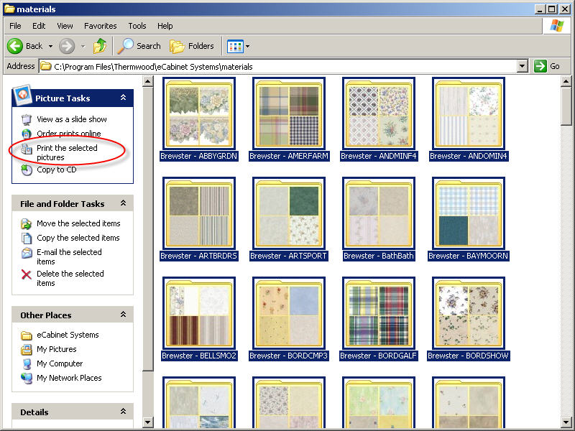Click the red X Delete icon
The width and height of the screenshot is (575, 431).
pyautogui.click(x=27, y=274)
